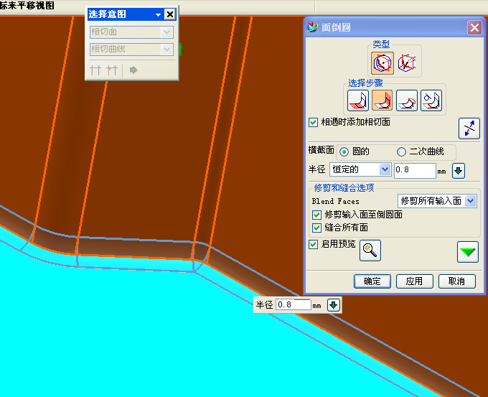
Task: Click the radius 0.8 input in dialog
Action: click(415, 170)
